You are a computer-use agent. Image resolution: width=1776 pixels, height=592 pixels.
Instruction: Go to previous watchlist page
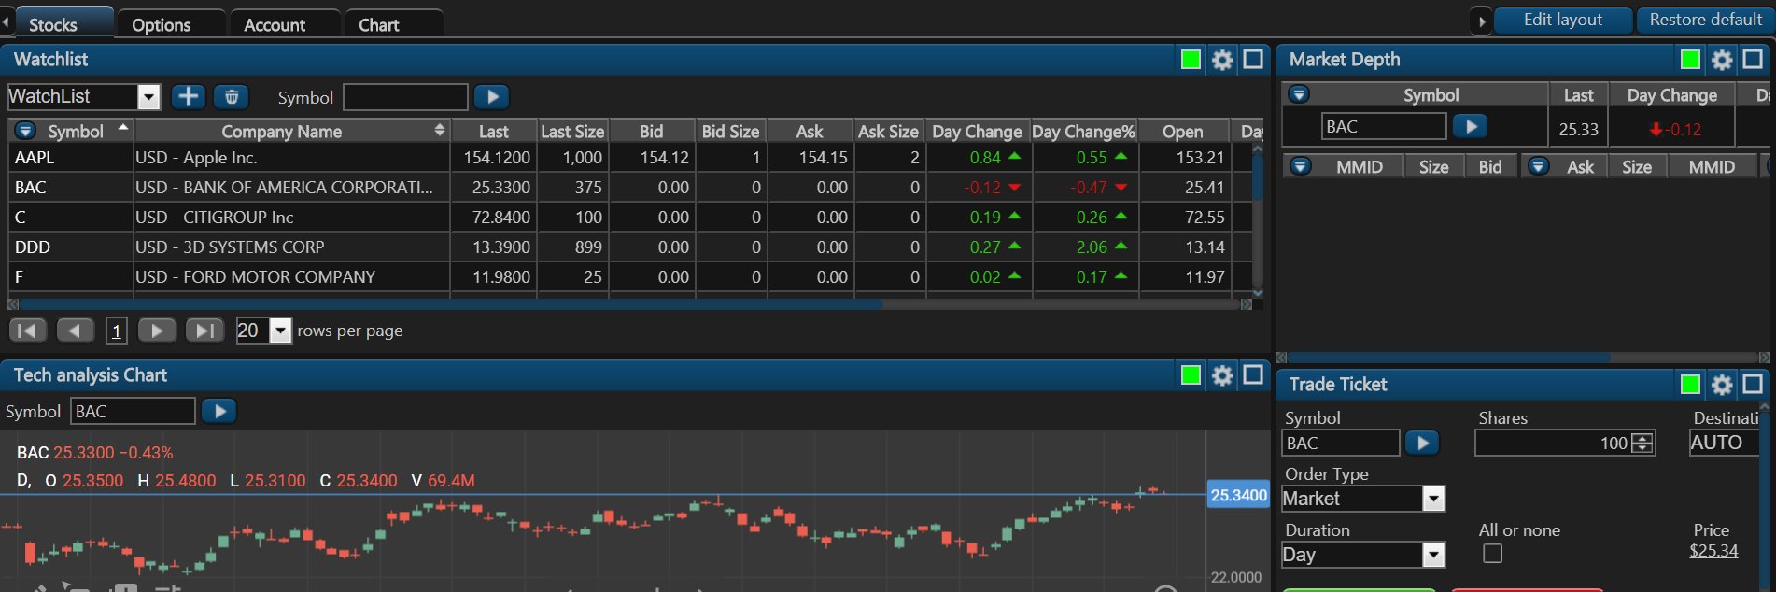(75, 331)
